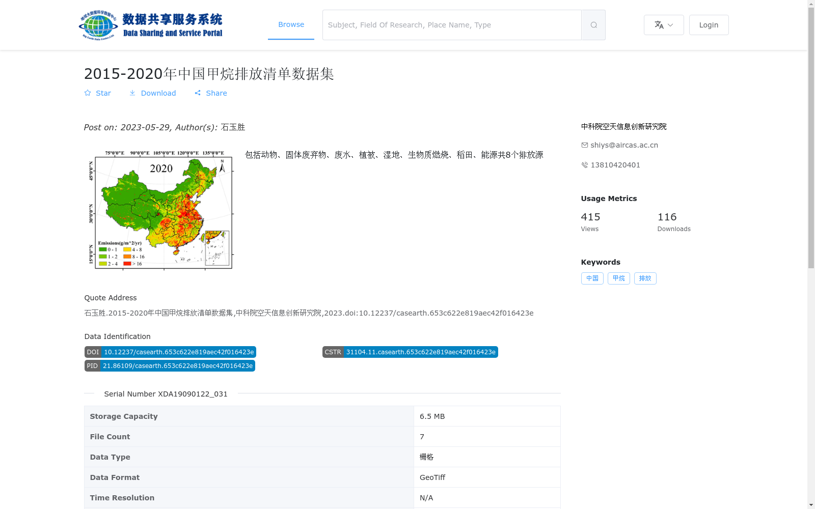Open the 2020 methane emissions map thumbnail
The height and width of the screenshot is (509, 815).
click(x=161, y=210)
